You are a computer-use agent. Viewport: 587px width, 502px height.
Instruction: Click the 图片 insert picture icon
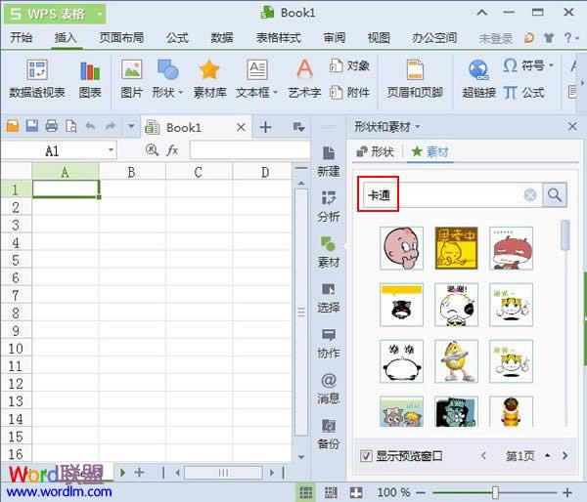click(131, 71)
